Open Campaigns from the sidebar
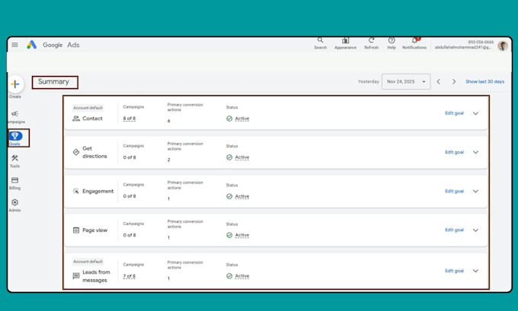This screenshot has height=311, width=518. click(x=15, y=117)
